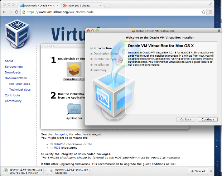The image size is (222, 176).
Task: Expand ubuntu-12.04.3 download options arrow
Action: pyautogui.click(x=91, y=171)
